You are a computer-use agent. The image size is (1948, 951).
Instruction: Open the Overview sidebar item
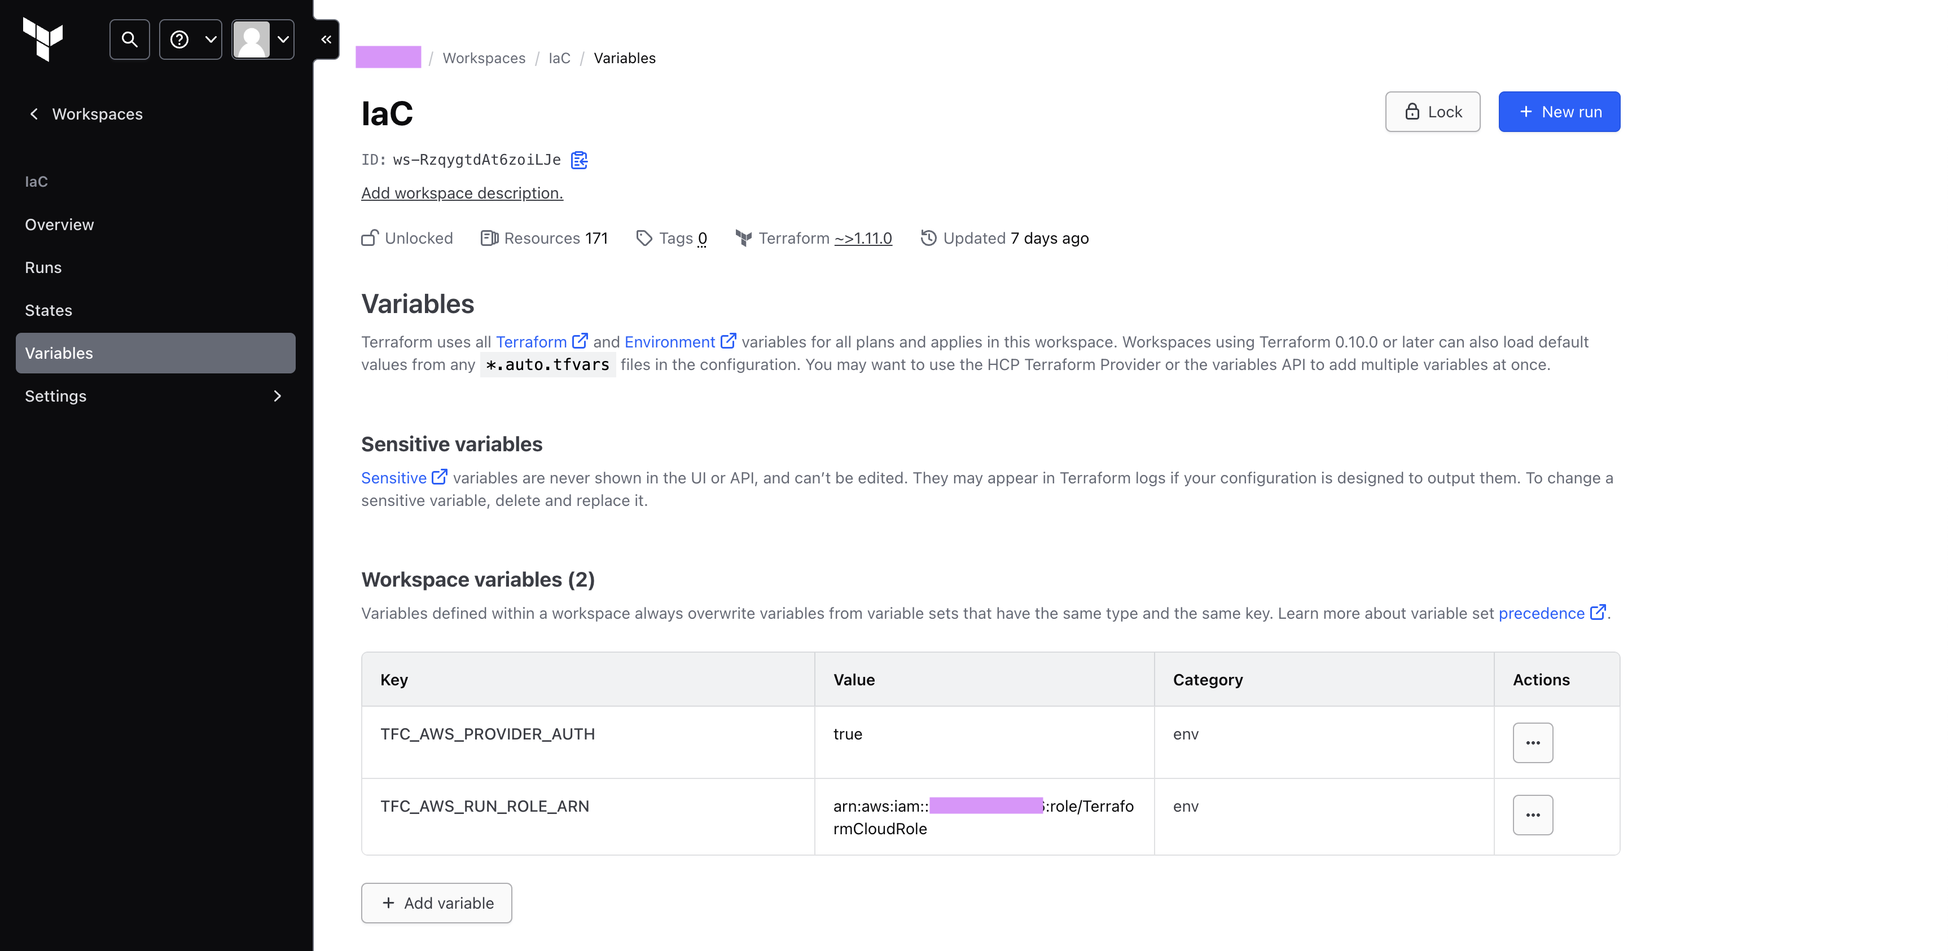click(x=156, y=224)
